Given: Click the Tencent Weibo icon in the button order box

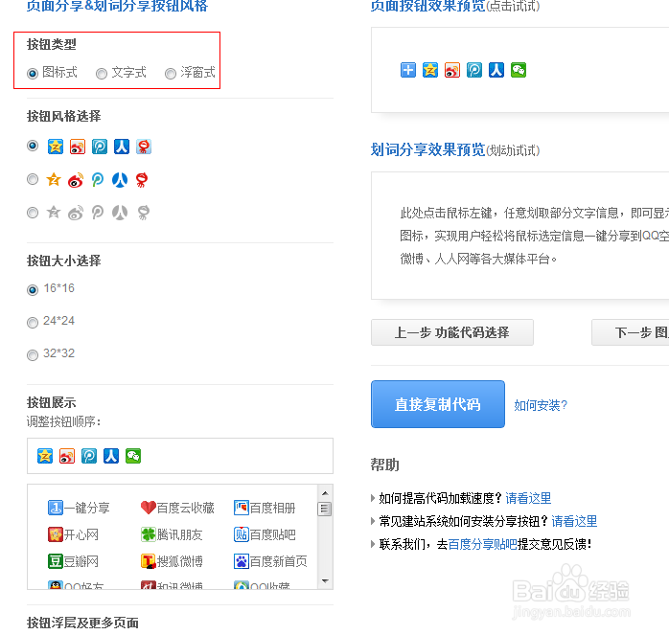Looking at the screenshot, I should (89, 456).
